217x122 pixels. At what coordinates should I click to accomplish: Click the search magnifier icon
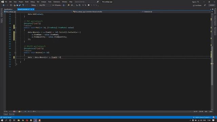[98, 2]
